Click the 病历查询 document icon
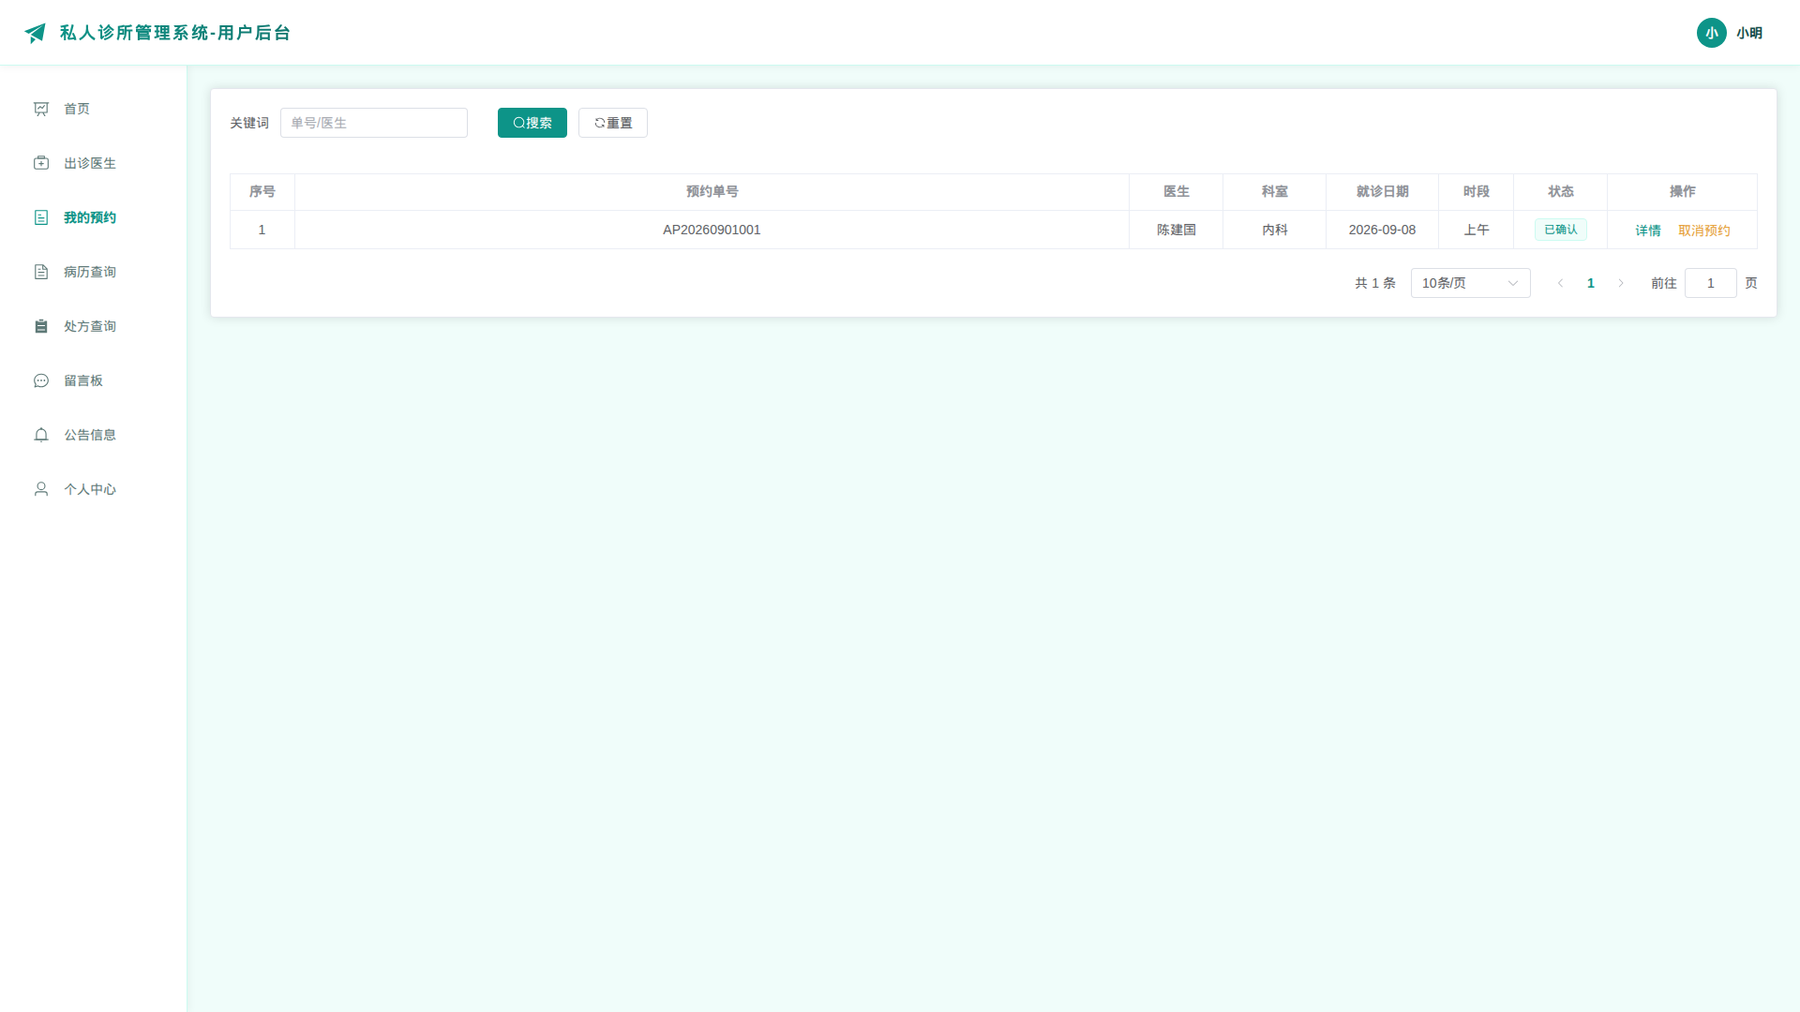 coord(41,272)
